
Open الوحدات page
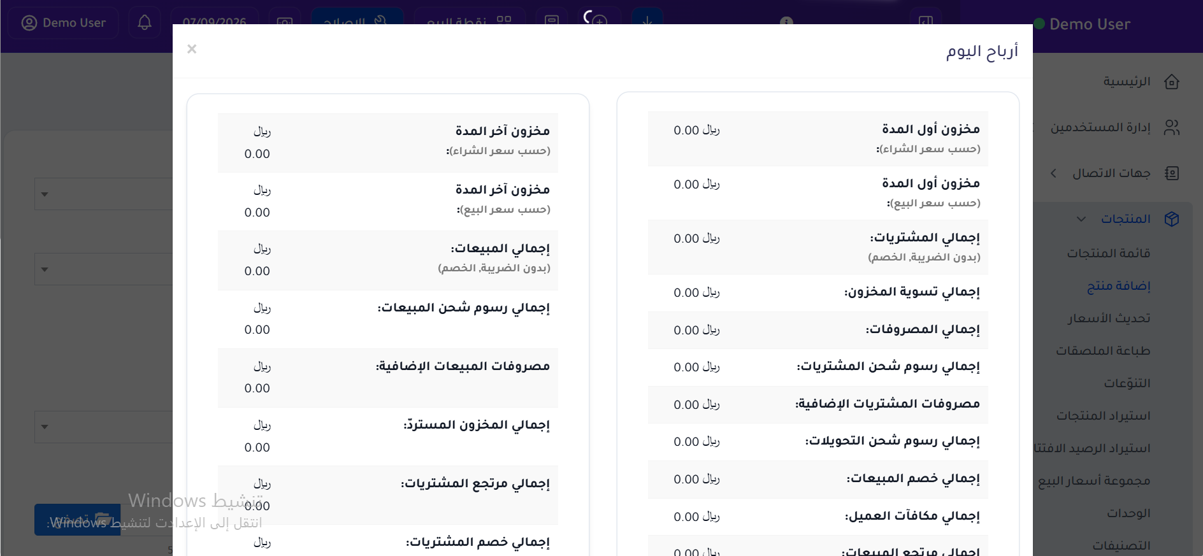[1128, 513]
